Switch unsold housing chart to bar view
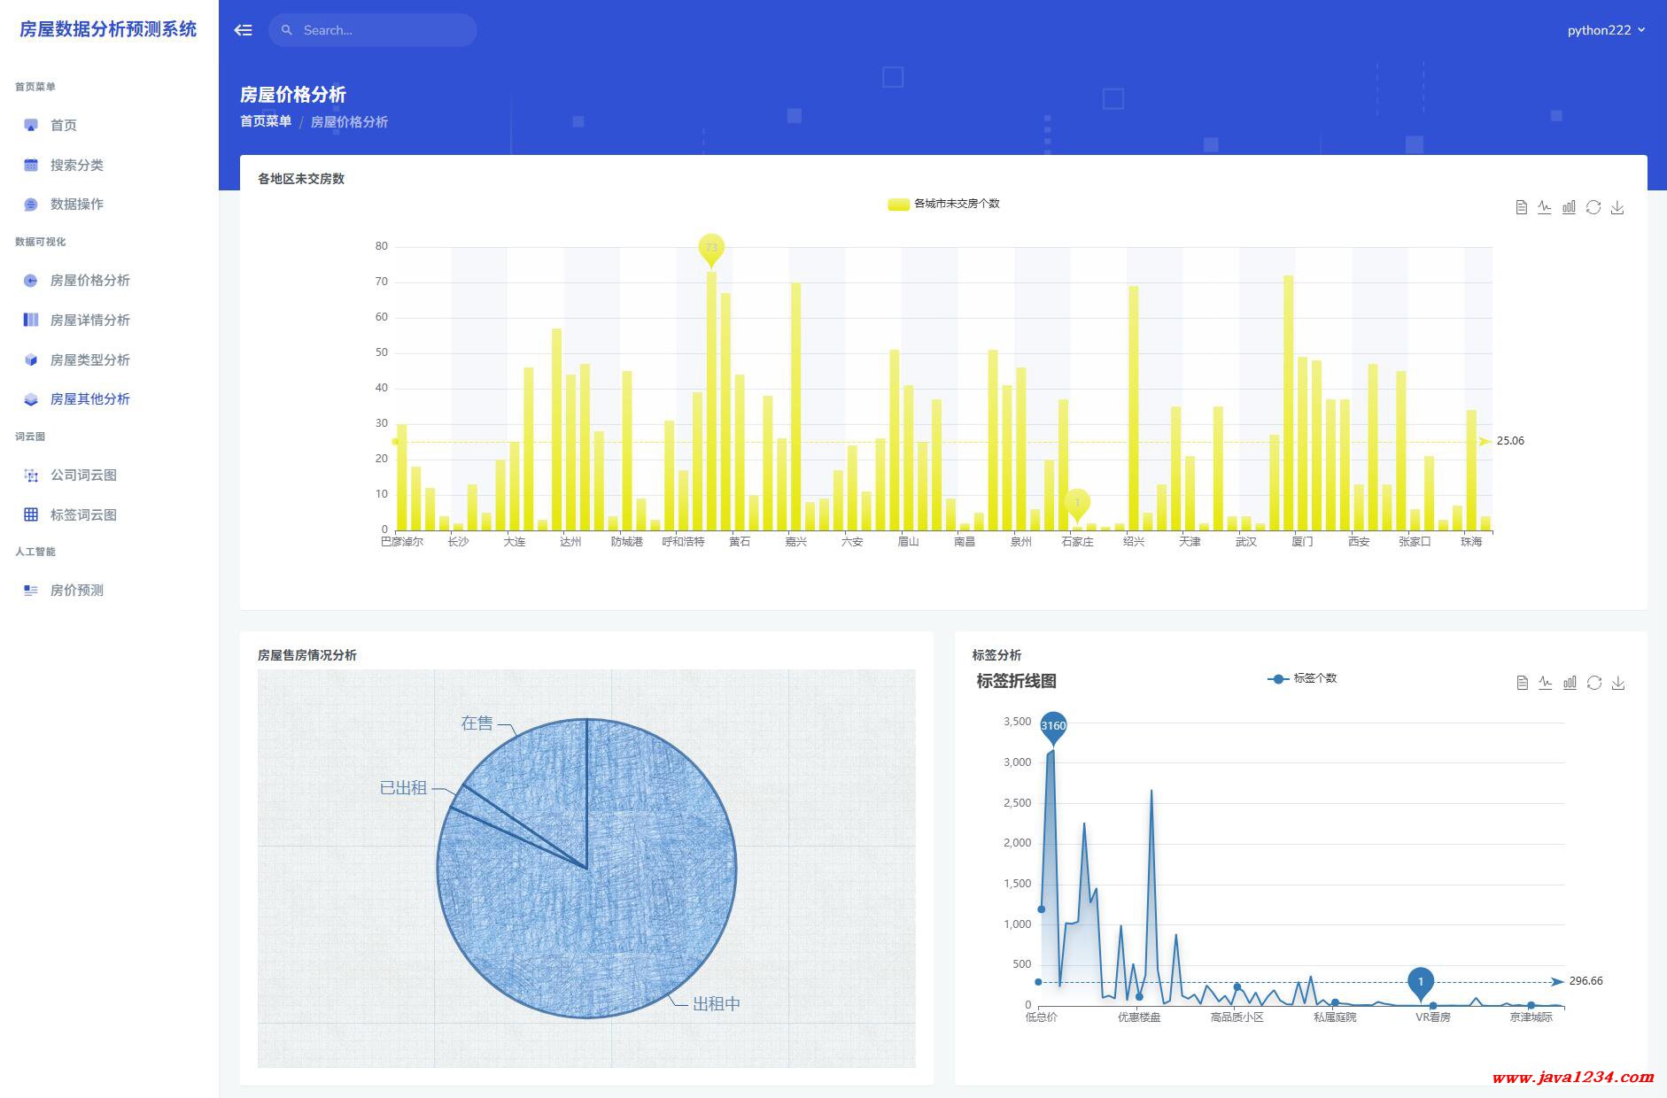 pyautogui.click(x=1569, y=207)
